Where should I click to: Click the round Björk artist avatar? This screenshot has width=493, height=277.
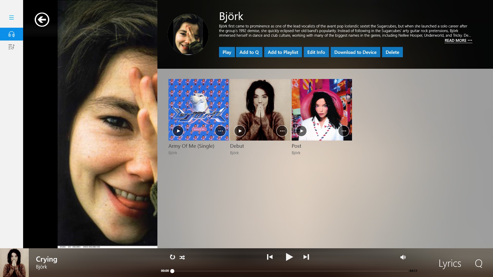pos(188,34)
